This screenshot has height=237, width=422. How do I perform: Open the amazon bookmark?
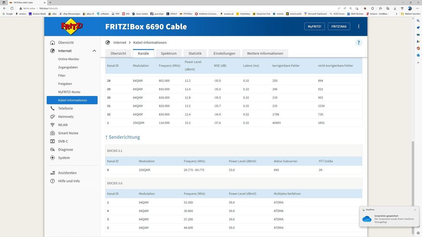coord(21,13)
